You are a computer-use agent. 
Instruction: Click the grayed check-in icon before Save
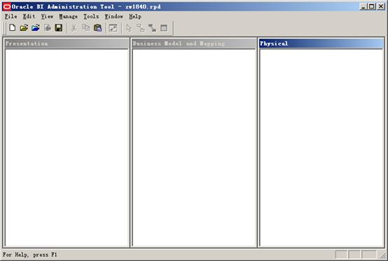[48, 28]
